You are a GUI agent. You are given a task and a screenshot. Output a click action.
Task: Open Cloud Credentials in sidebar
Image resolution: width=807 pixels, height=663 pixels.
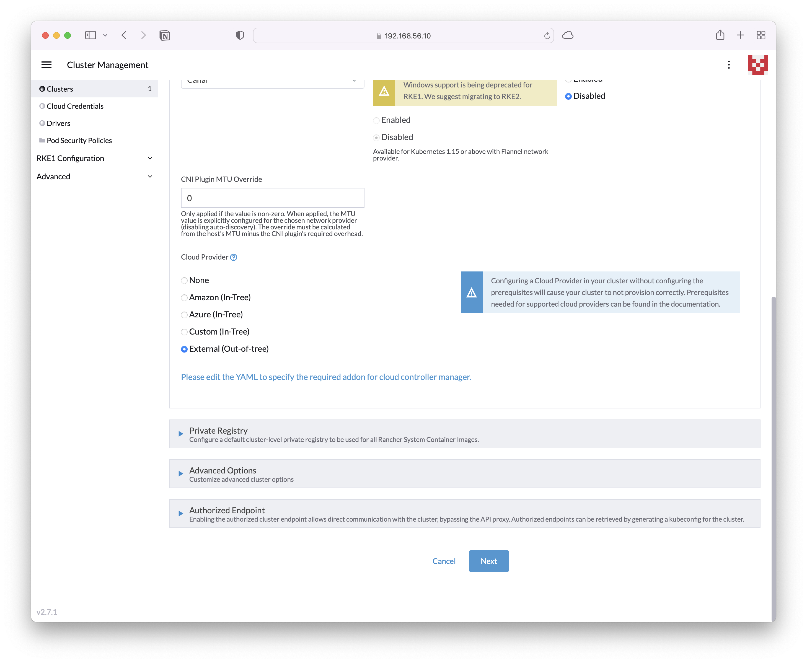(75, 106)
